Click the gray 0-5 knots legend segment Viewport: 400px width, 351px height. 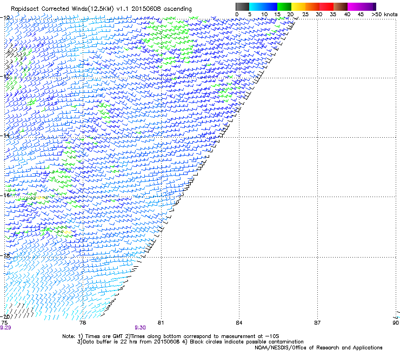pos(242,6)
